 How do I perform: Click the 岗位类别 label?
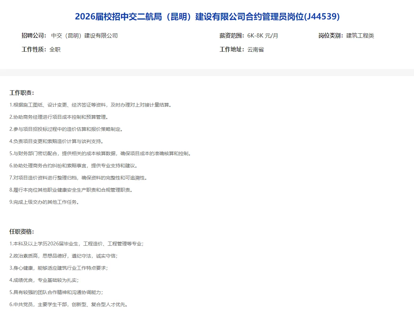pyautogui.click(x=331, y=36)
